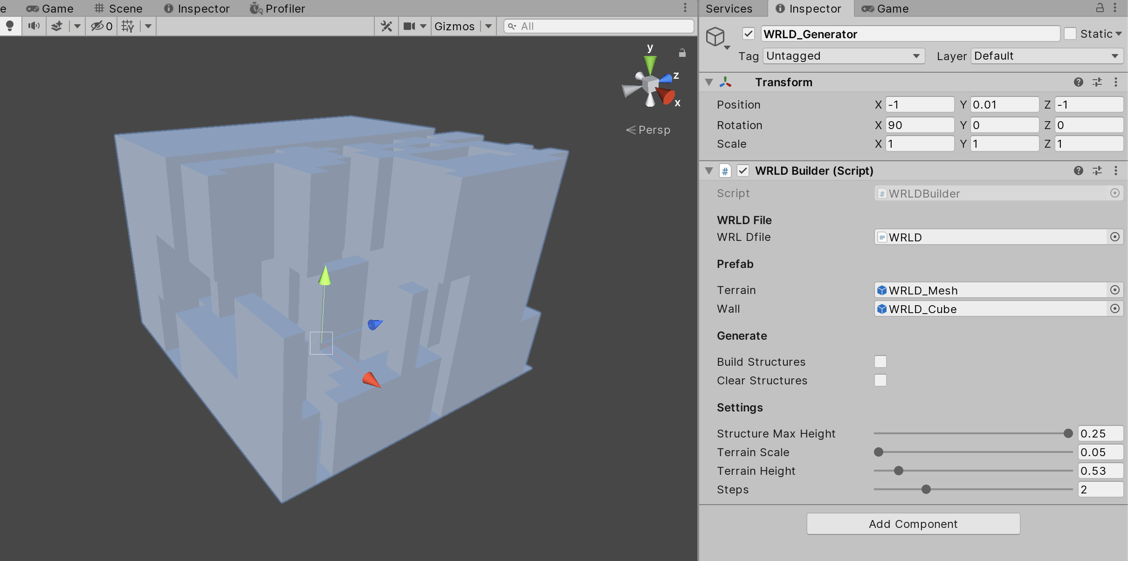Enable Clear Structures checkbox

pos(880,381)
